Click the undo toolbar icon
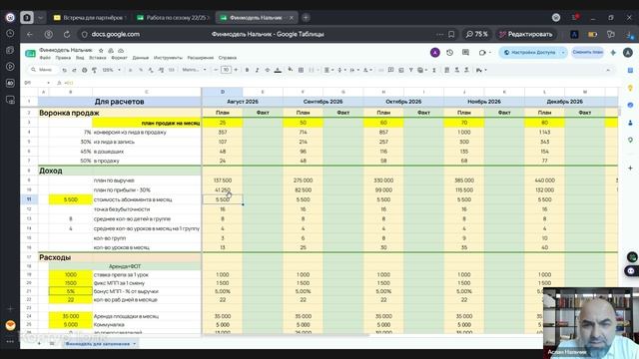Screen dimensions: 639x359 [64, 70]
